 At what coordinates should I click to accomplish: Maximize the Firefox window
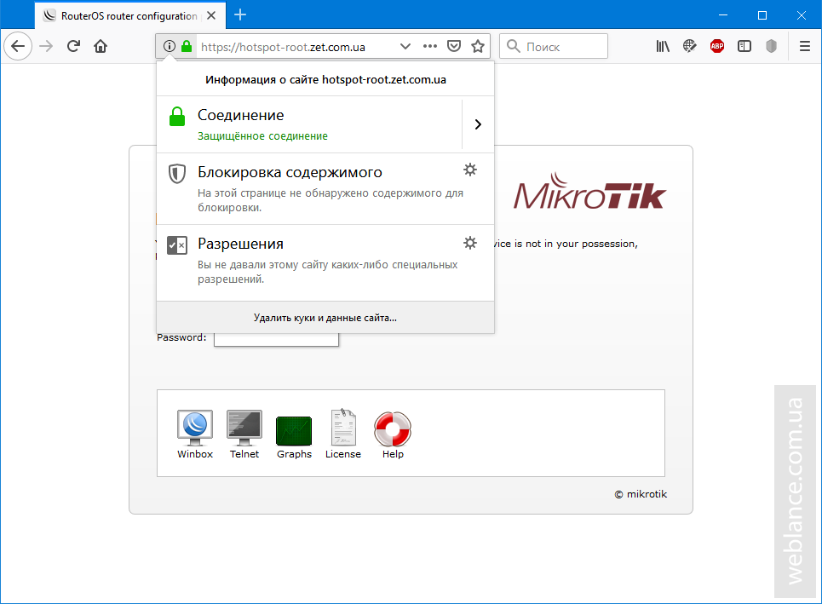(x=762, y=15)
